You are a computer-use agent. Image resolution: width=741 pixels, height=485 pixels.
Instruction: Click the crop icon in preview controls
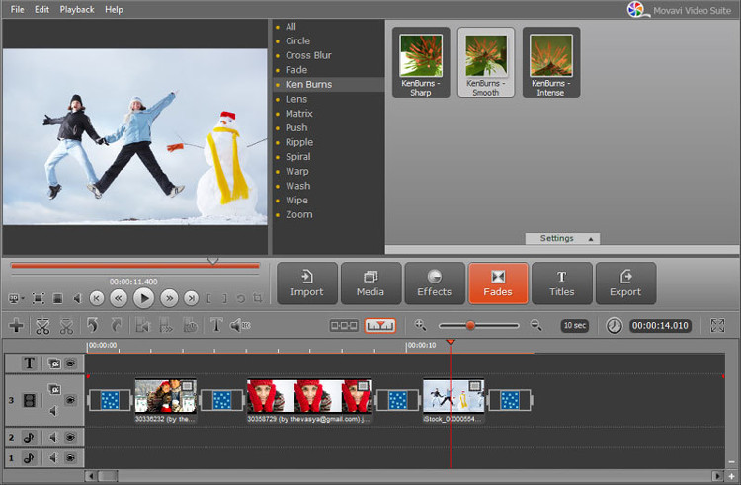pyautogui.click(x=258, y=298)
